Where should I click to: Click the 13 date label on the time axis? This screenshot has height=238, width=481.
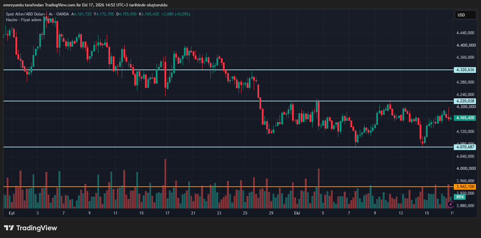coord(400,213)
